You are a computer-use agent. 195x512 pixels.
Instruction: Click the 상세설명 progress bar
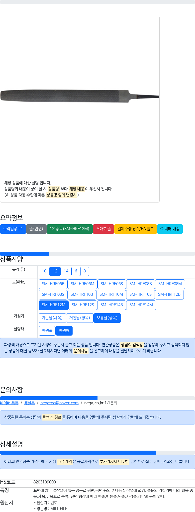point(97,453)
